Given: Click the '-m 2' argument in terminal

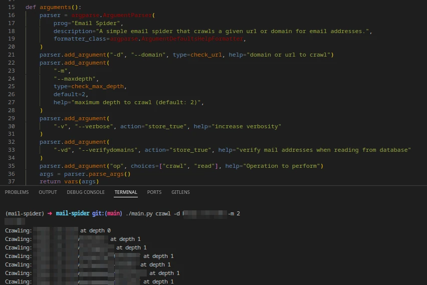Looking at the screenshot, I should pyautogui.click(x=234, y=214).
